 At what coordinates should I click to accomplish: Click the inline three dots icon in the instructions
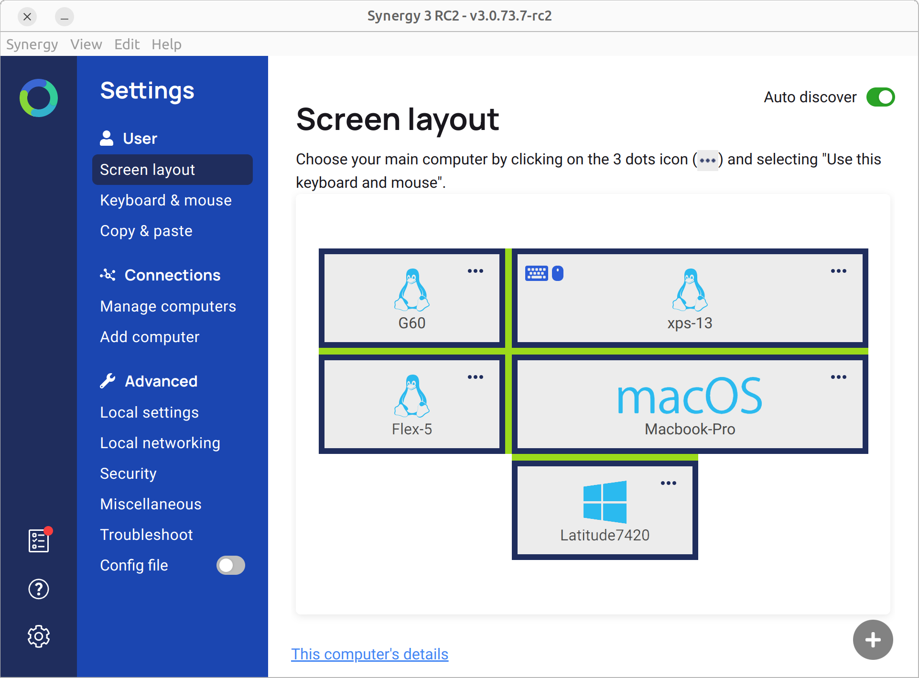click(x=708, y=160)
